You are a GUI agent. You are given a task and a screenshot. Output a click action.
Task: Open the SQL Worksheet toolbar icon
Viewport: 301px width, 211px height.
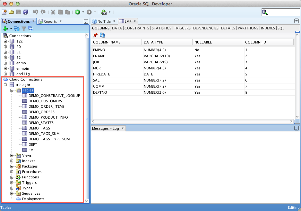[104, 12]
